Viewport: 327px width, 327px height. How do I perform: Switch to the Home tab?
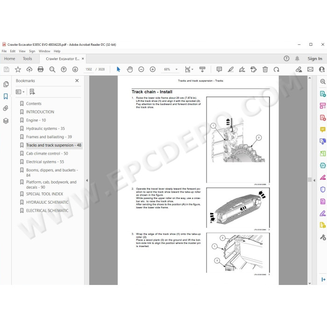[10, 58]
